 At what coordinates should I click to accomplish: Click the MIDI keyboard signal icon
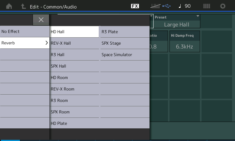point(155,6)
